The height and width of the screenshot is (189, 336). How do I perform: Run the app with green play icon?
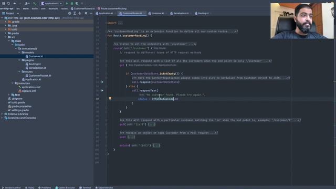67,4
